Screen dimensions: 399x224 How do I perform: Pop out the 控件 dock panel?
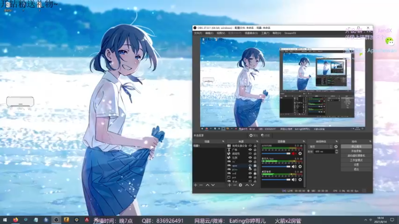[x=370, y=141]
